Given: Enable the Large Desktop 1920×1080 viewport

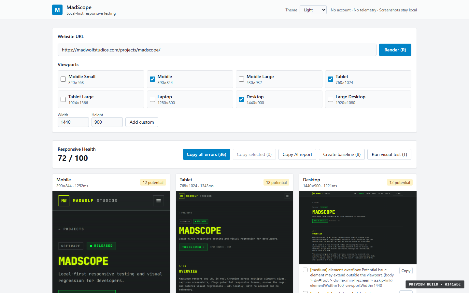Looking at the screenshot, I should coord(331,99).
